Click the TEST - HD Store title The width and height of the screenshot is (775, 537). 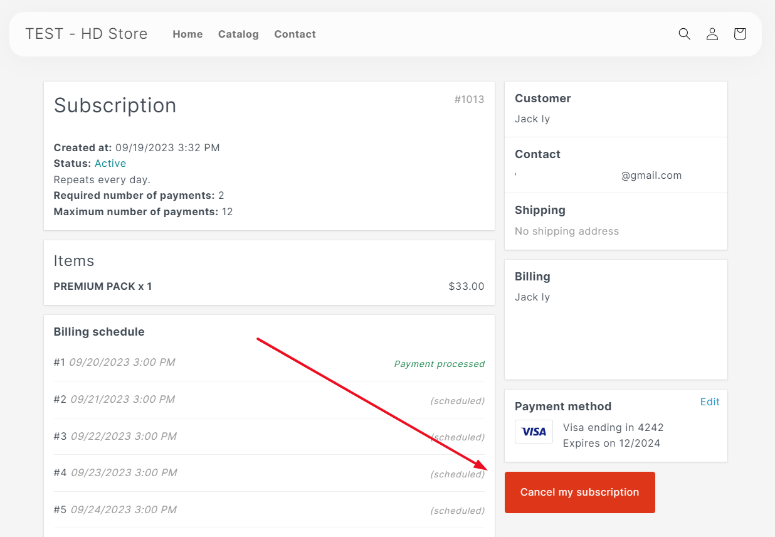[x=87, y=34]
